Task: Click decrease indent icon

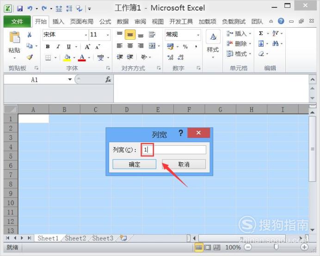Action: [x=120, y=57]
